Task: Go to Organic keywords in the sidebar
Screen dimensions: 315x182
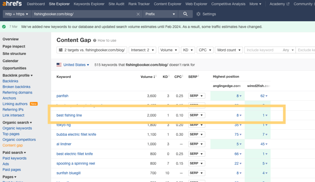Action: pos(17,128)
